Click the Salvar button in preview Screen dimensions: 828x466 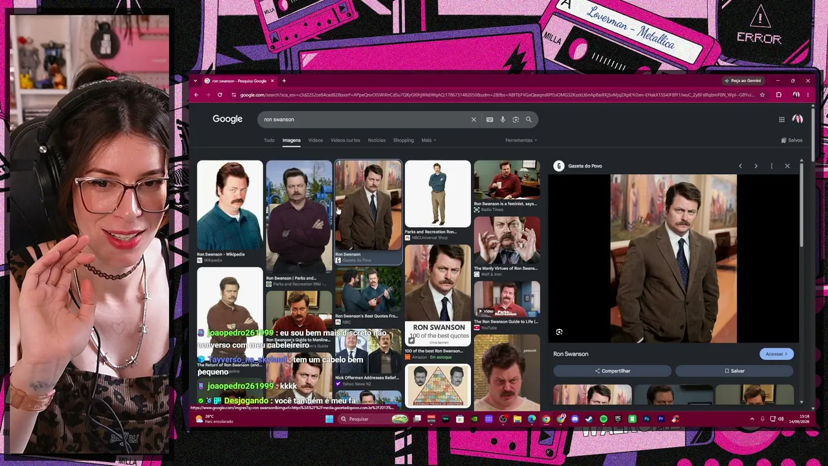point(734,371)
